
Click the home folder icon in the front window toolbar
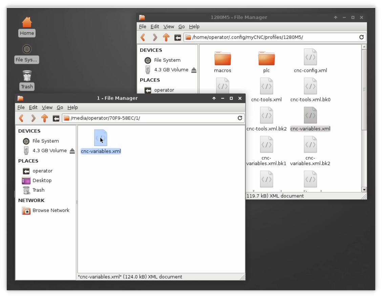coord(56,118)
